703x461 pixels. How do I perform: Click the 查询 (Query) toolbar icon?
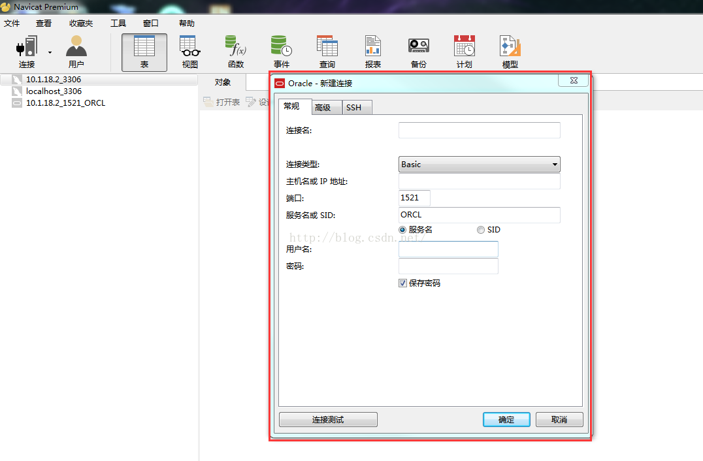[327, 52]
